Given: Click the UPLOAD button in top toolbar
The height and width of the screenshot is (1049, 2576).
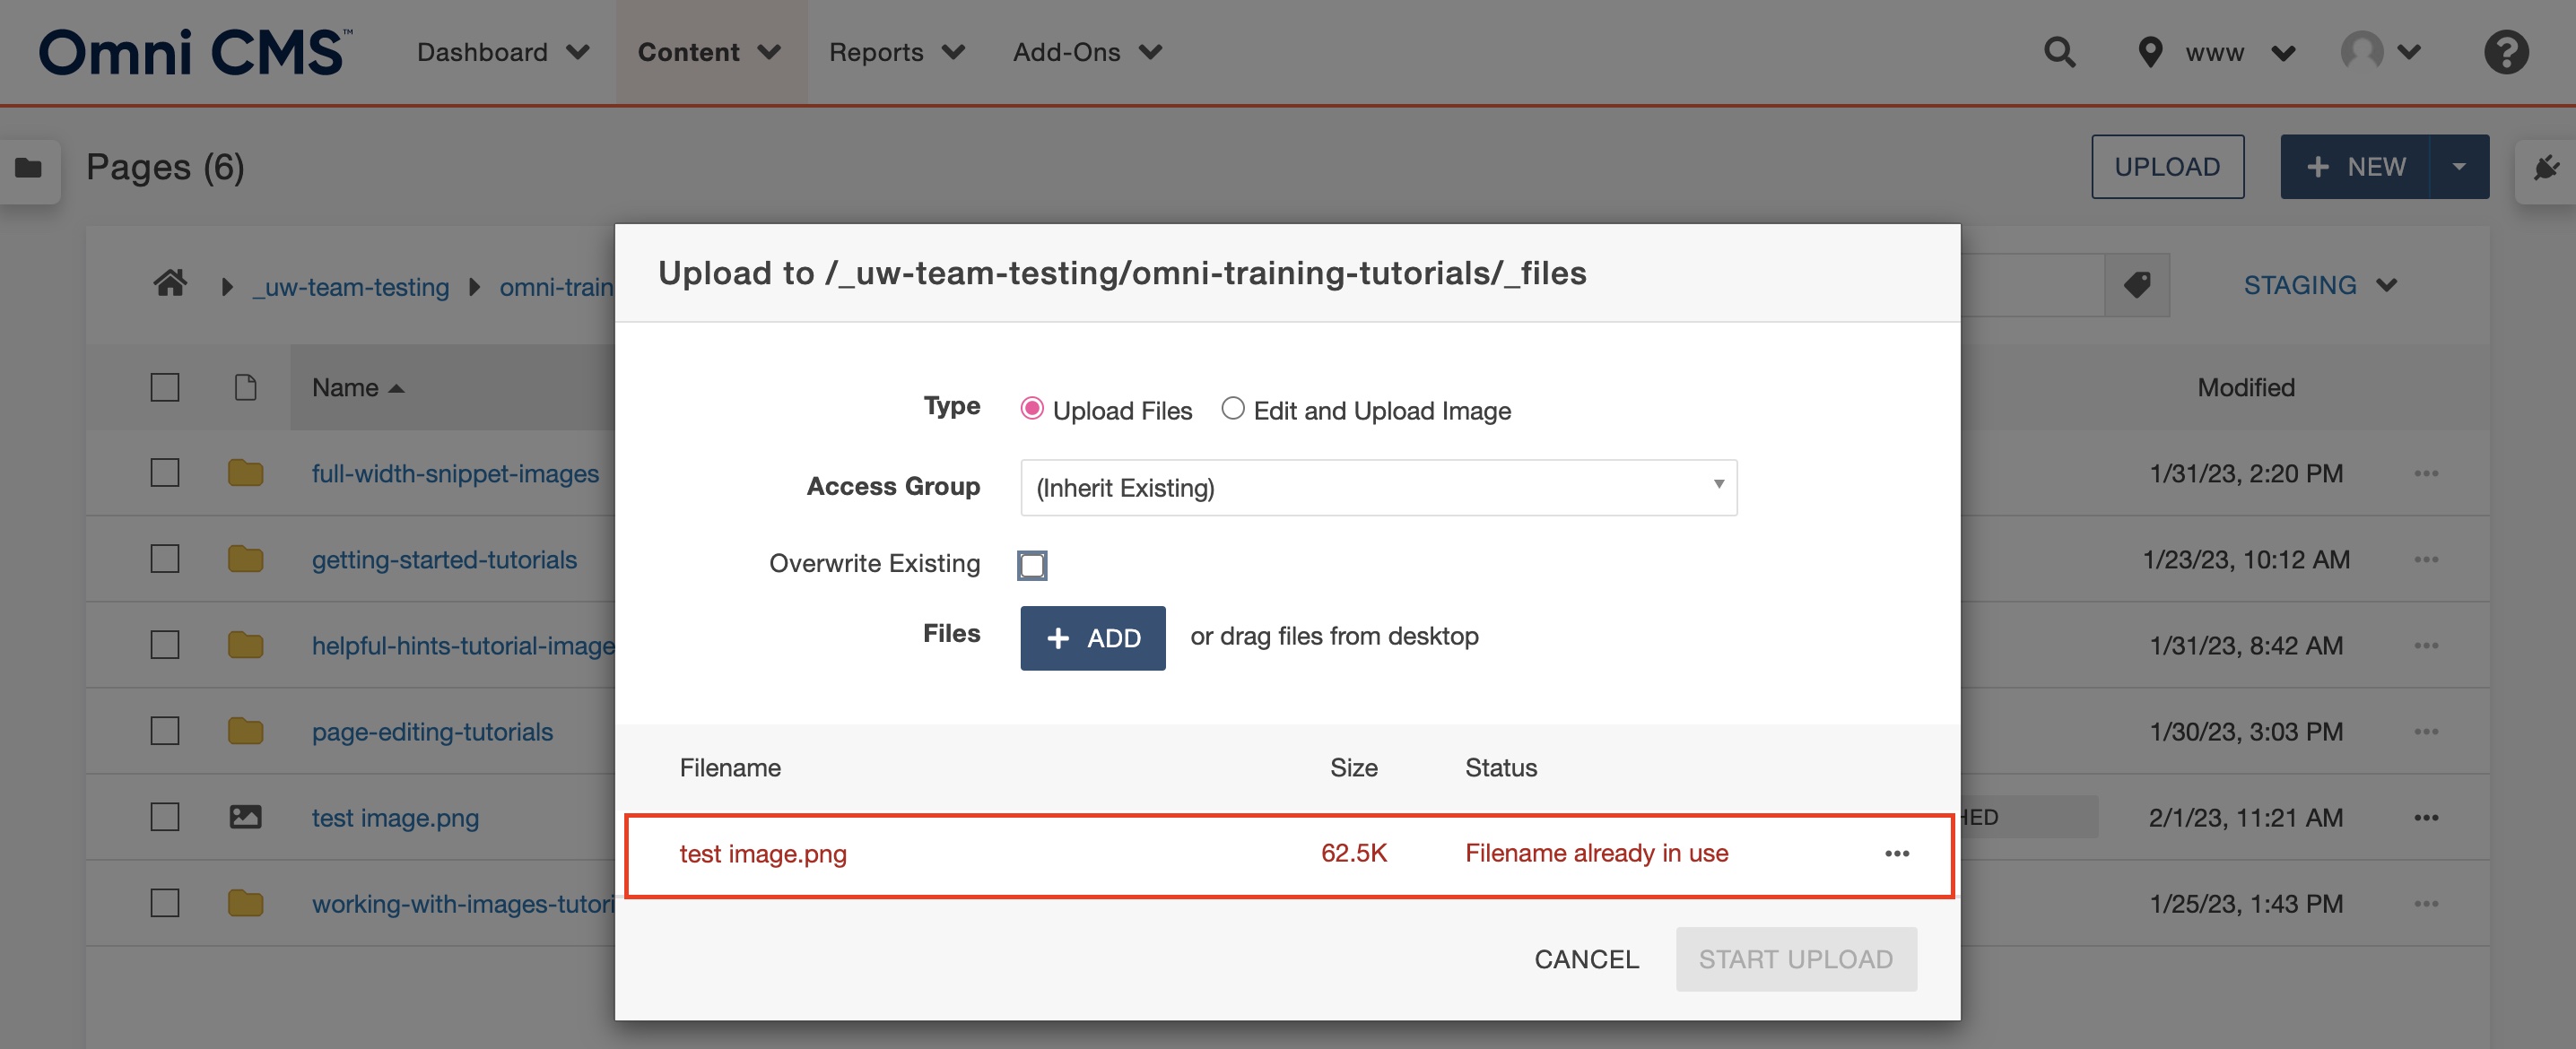Looking at the screenshot, I should (x=2167, y=166).
